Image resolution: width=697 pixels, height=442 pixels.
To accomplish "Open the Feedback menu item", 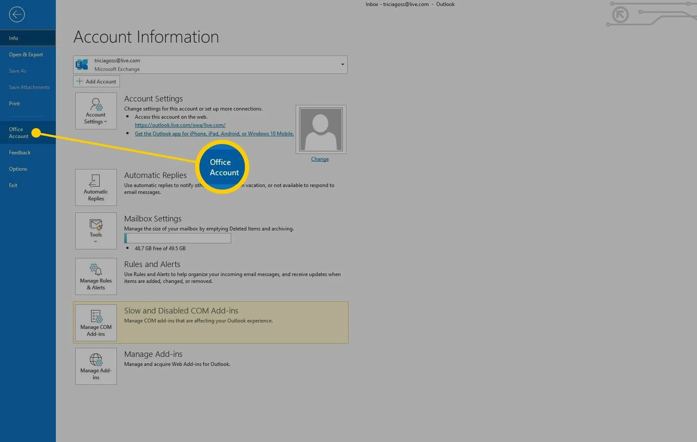I will pyautogui.click(x=28, y=153).
